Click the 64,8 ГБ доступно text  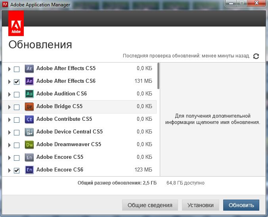[186, 183]
